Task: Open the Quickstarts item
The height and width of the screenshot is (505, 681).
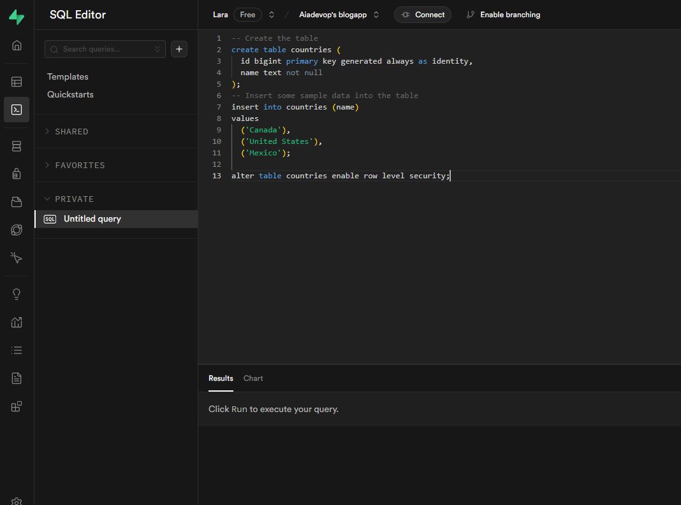Action: click(x=70, y=95)
